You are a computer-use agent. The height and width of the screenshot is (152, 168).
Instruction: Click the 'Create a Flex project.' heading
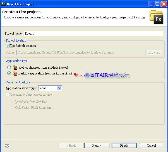coord(22,12)
